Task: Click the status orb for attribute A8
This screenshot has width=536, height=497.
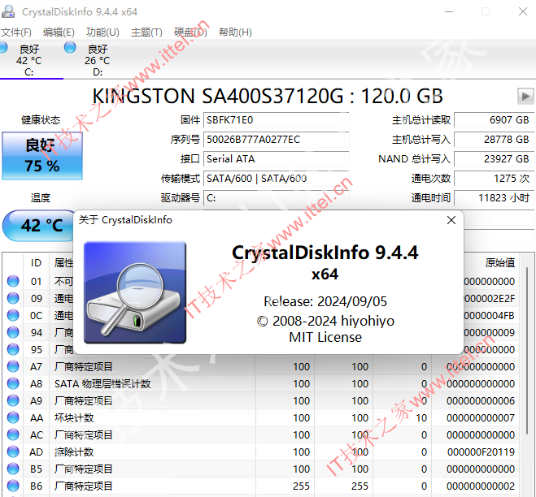Action: (13, 383)
